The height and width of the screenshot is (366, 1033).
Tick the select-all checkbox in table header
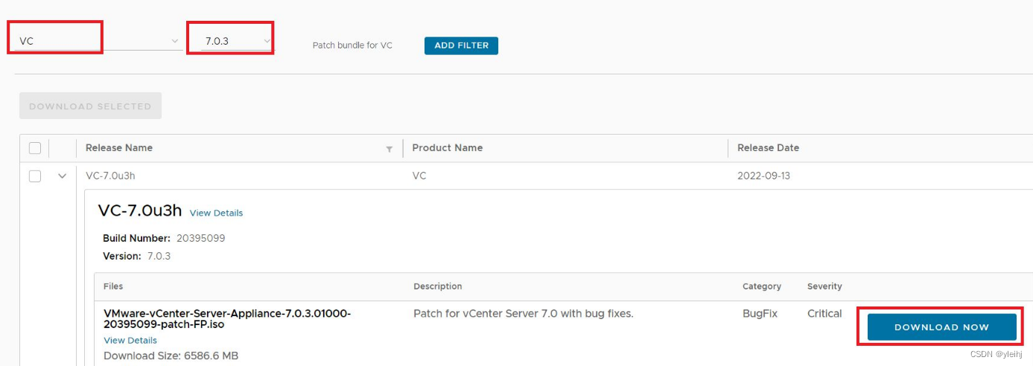click(x=35, y=148)
